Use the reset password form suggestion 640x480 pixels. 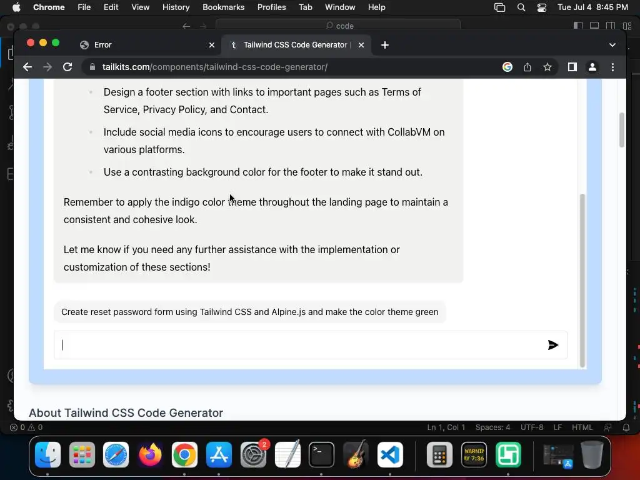click(250, 312)
